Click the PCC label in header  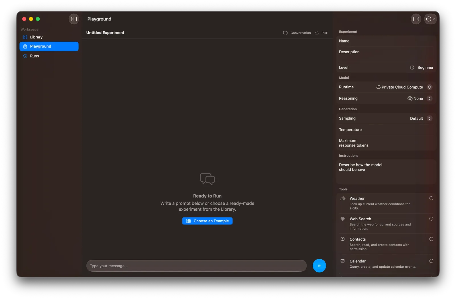[325, 33]
